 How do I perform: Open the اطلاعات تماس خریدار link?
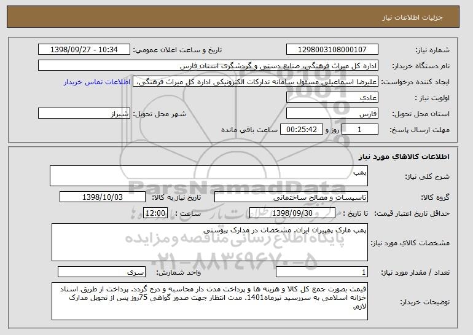(x=97, y=82)
